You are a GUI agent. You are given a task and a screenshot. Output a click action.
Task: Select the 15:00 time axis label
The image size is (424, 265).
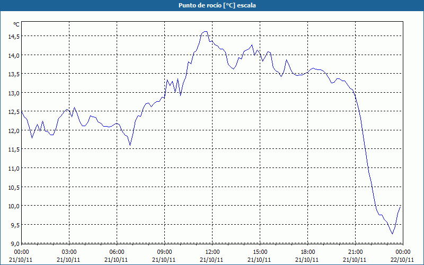[260, 252]
